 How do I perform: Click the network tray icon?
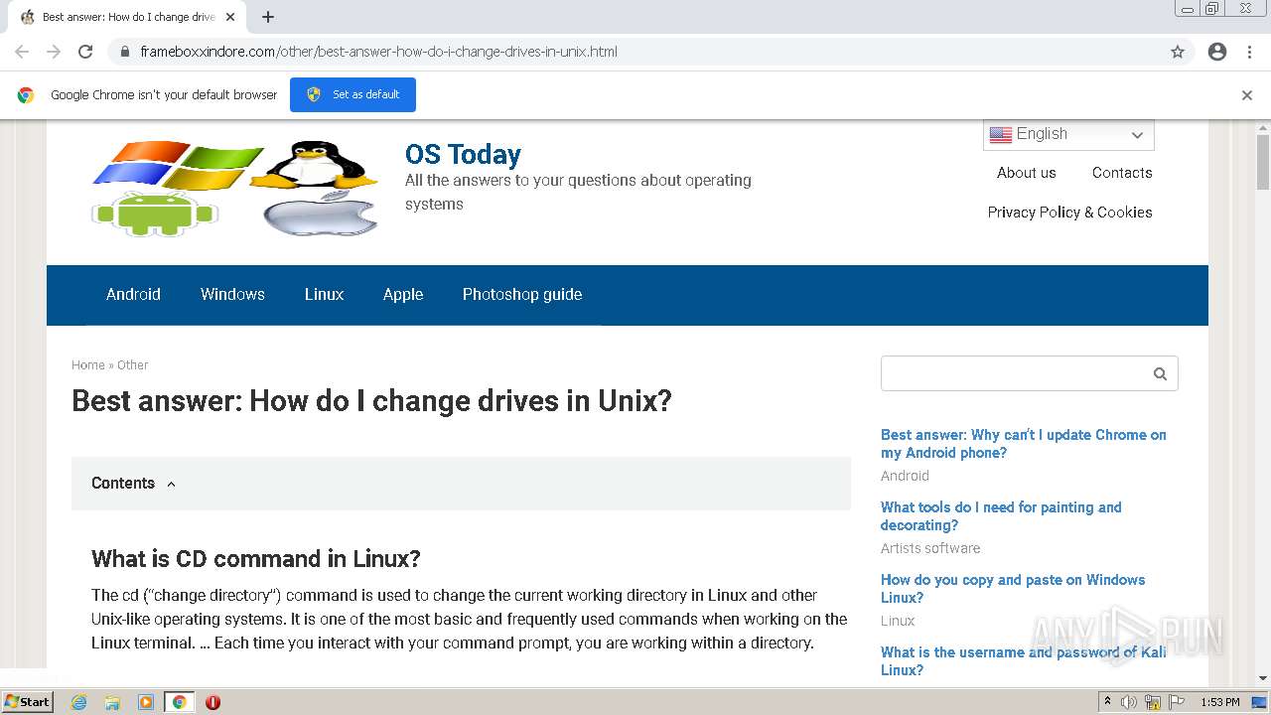(1153, 702)
